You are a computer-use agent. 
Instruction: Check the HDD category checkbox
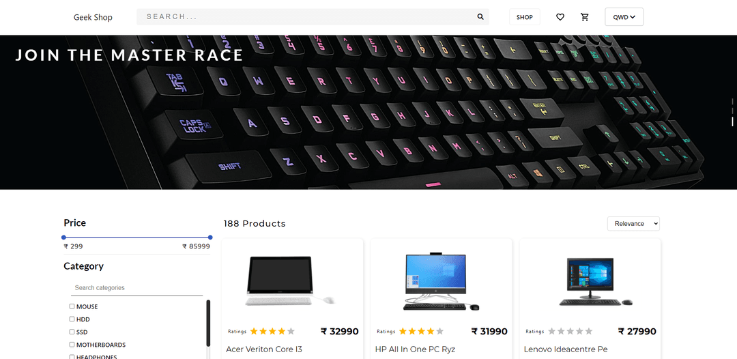72,319
